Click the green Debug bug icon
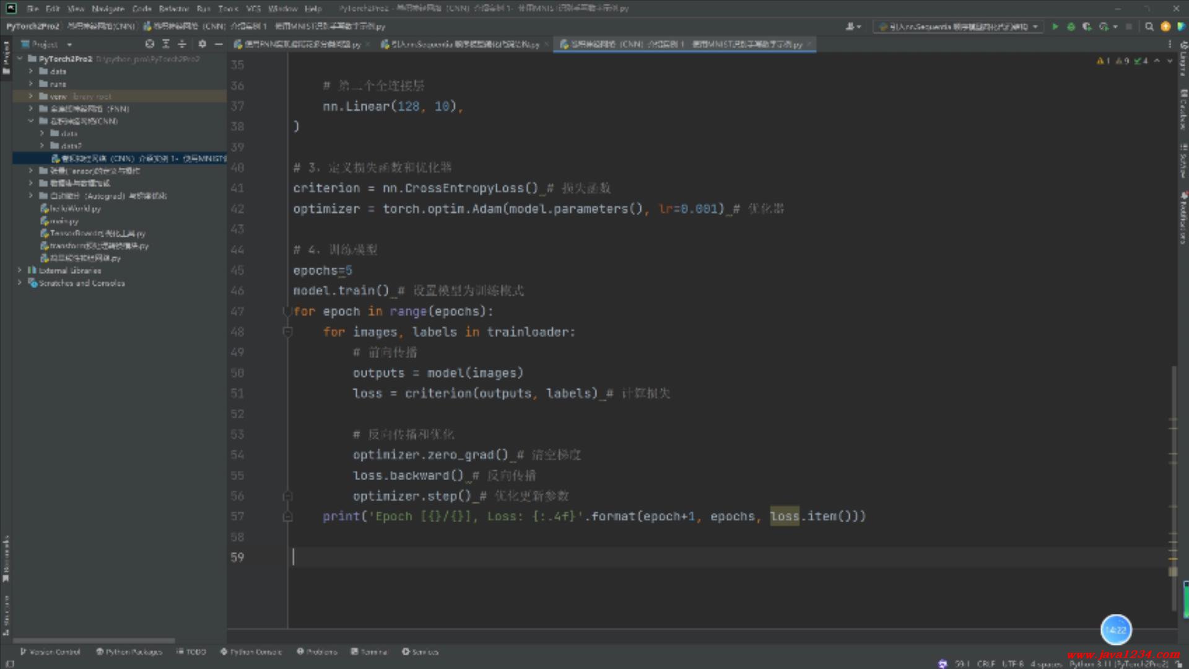 [1071, 27]
